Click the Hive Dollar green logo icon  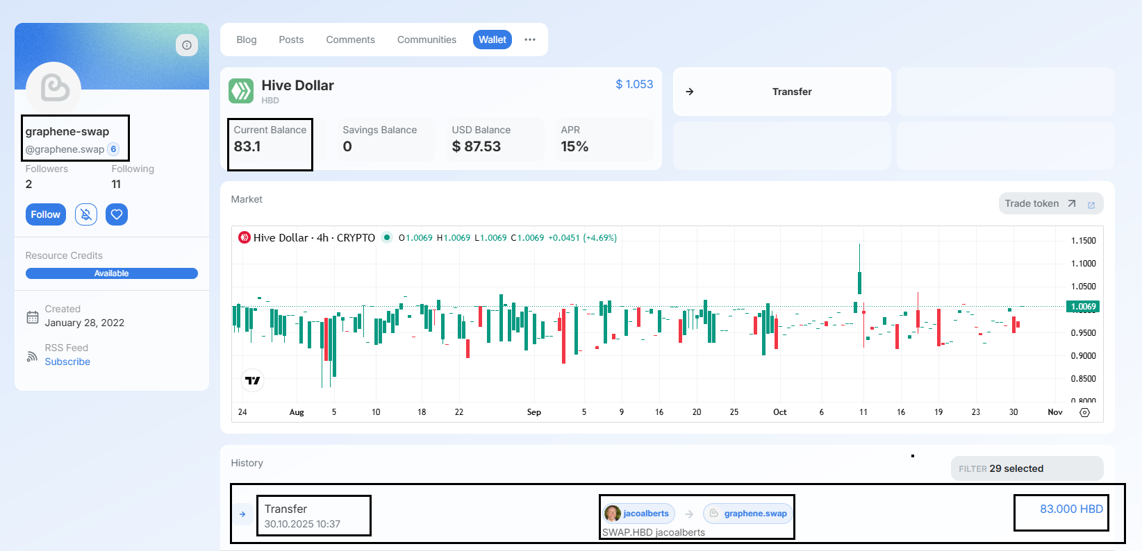[241, 91]
